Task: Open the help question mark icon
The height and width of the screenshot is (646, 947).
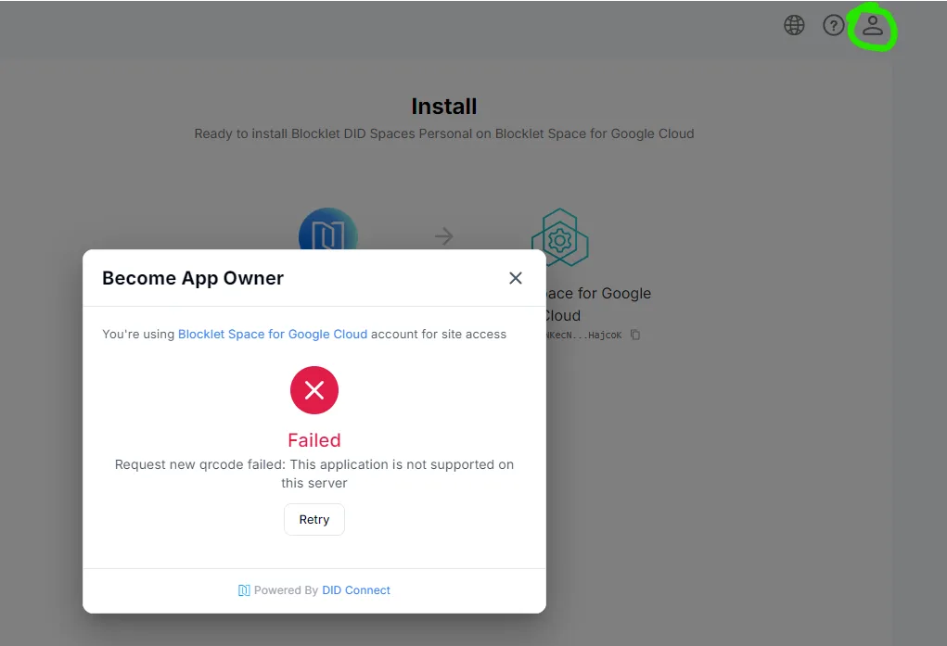Action: [x=834, y=25]
